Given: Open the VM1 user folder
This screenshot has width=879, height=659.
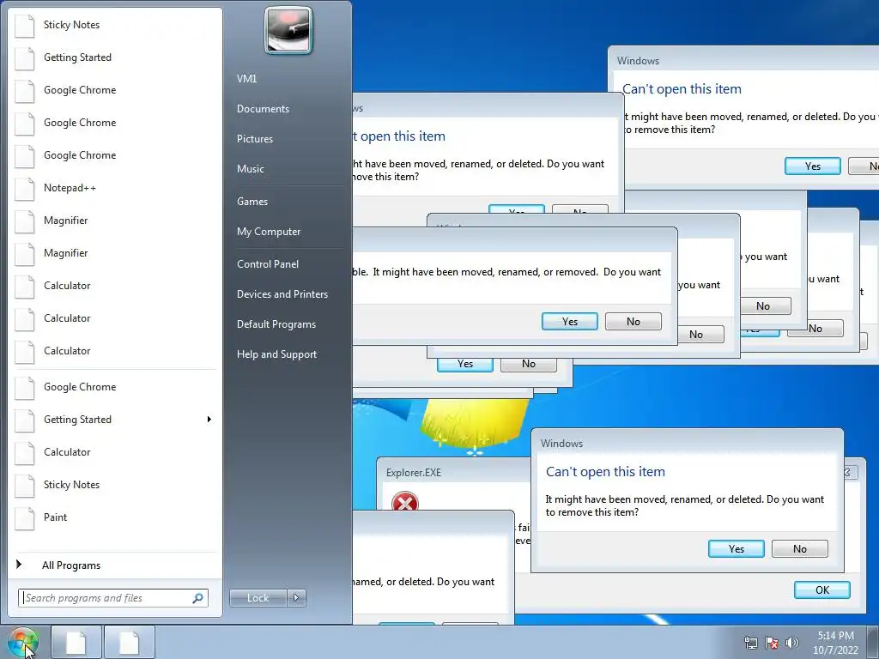Looking at the screenshot, I should [x=246, y=78].
